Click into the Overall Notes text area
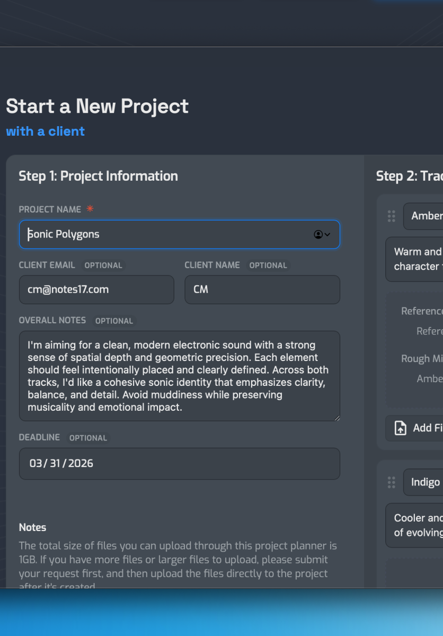Screen dimensions: 443x636 point(180,376)
